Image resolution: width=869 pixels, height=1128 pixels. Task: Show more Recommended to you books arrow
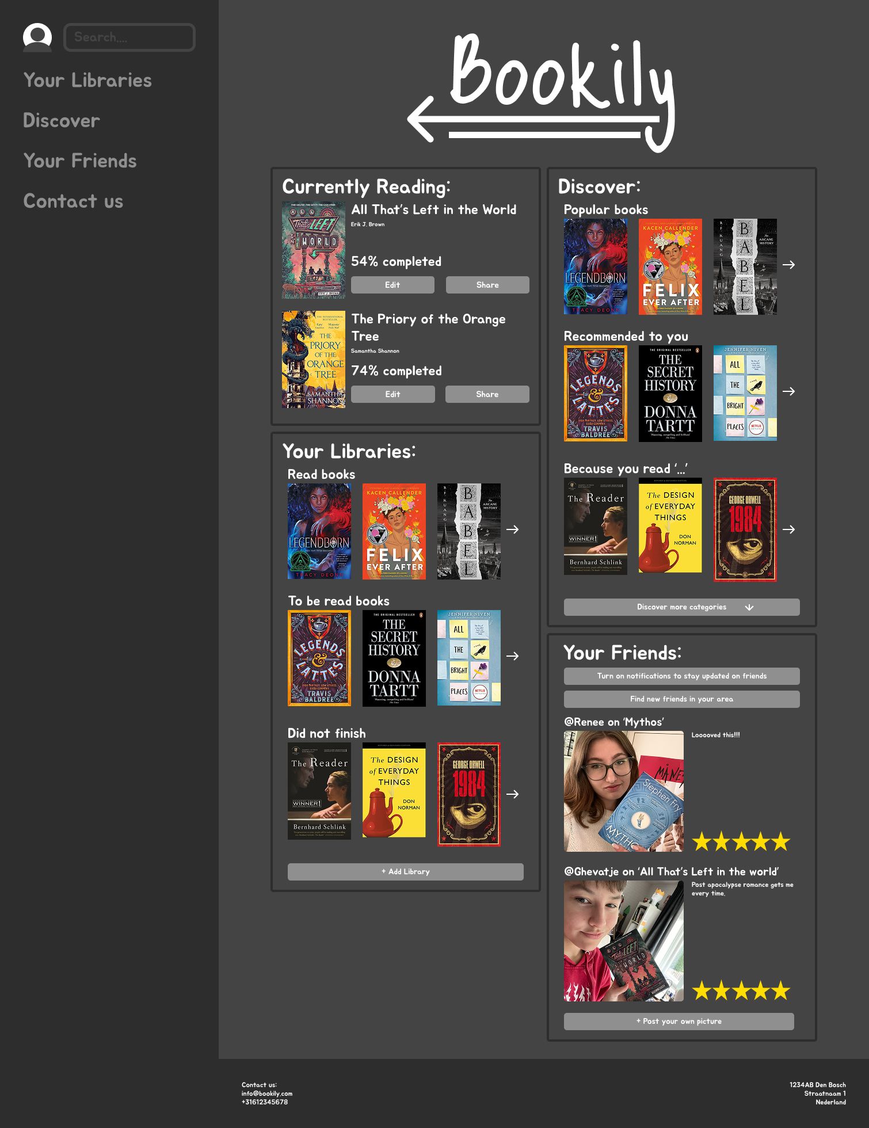[788, 391]
